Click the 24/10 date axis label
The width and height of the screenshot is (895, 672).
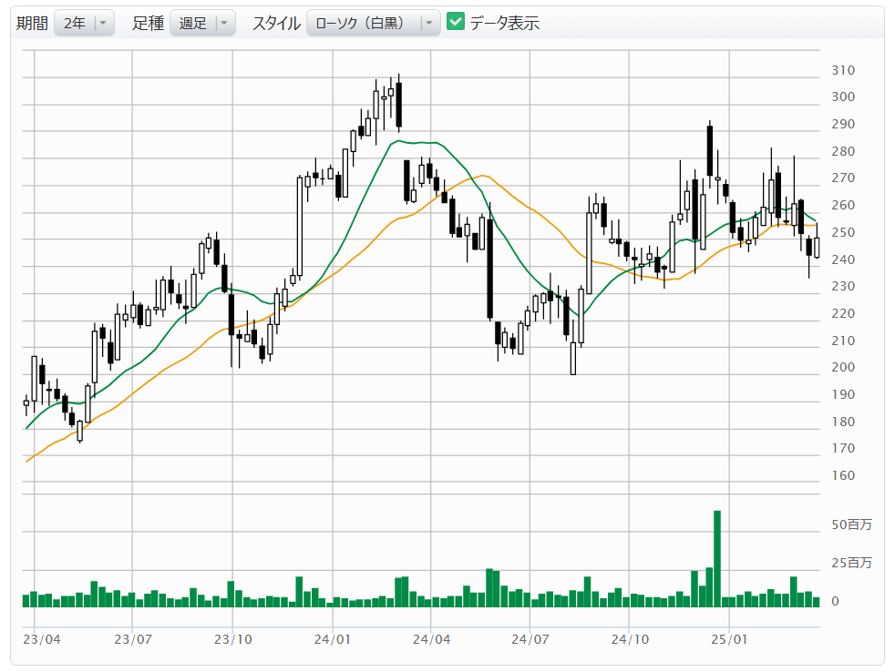pyautogui.click(x=630, y=639)
